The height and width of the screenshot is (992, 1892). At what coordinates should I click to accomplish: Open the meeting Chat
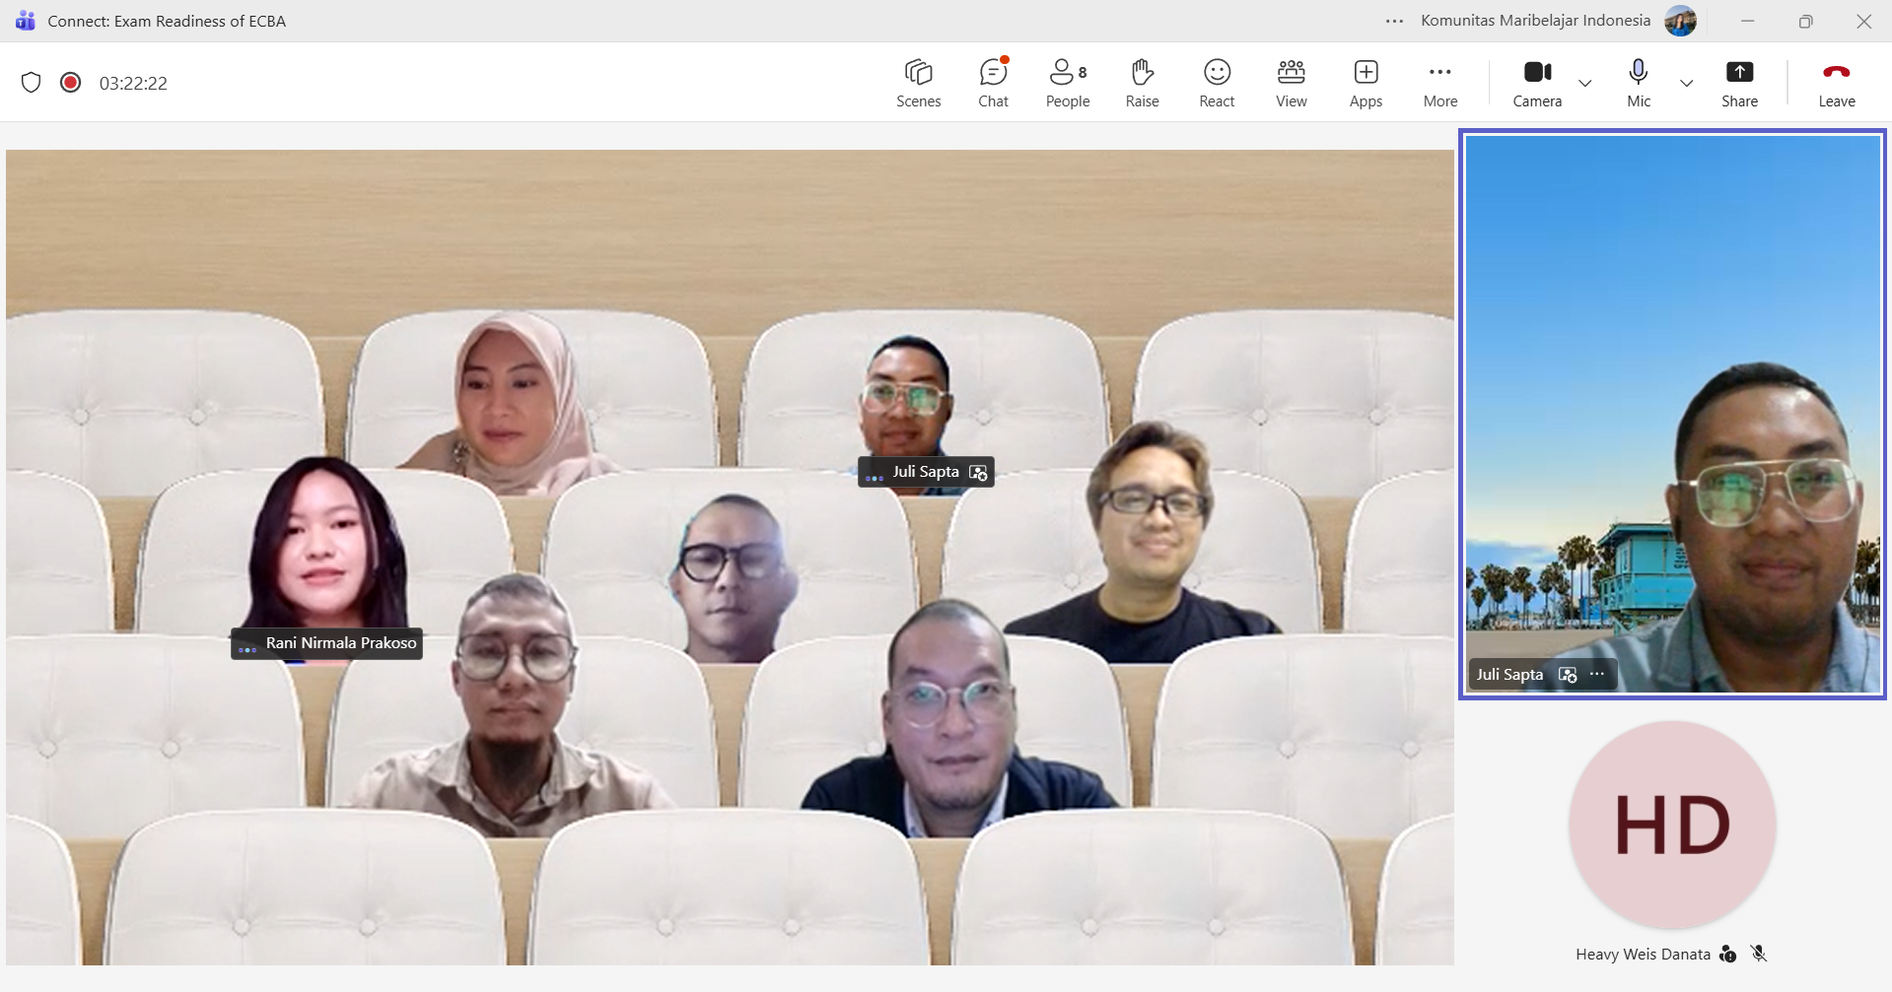[x=993, y=83]
